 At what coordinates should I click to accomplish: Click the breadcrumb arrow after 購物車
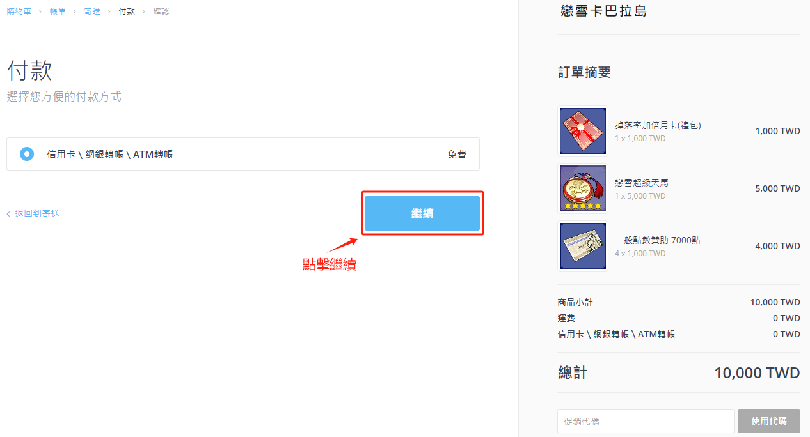[x=41, y=11]
